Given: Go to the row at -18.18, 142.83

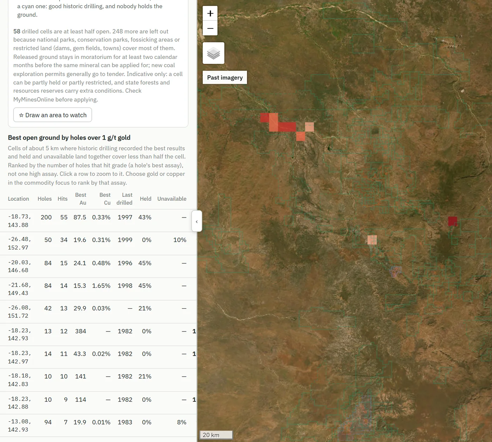Looking at the screenshot, I should (98, 380).
